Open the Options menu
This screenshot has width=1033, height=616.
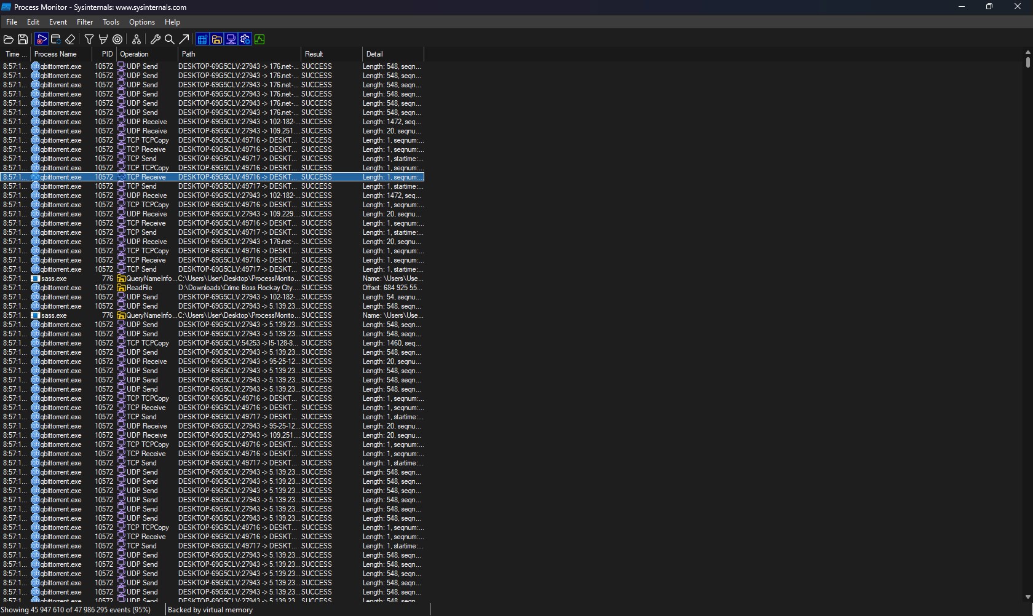[141, 22]
